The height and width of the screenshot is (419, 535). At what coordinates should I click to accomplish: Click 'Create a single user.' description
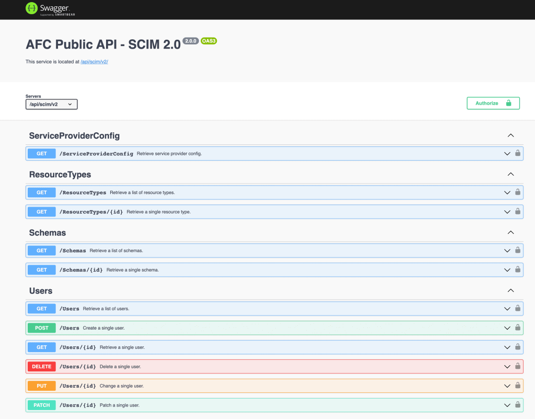coord(104,328)
